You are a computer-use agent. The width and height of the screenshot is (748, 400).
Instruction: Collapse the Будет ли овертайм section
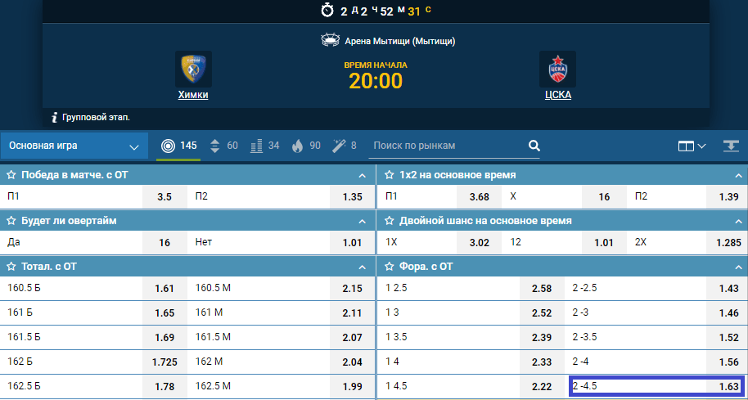[x=362, y=221]
